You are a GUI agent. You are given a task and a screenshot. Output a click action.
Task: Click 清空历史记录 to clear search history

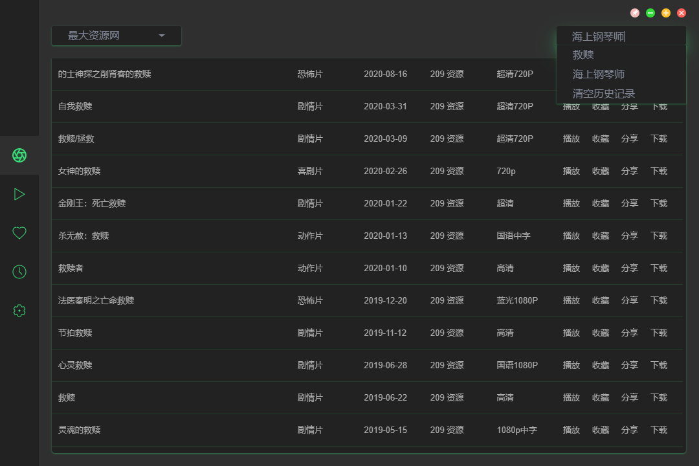(603, 94)
